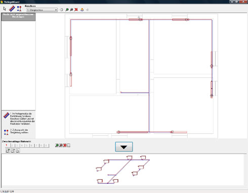Image resolution: width=248 pixels, height=193 pixels.
Task: Select the unconnected radiators list header
Action: 18,17
